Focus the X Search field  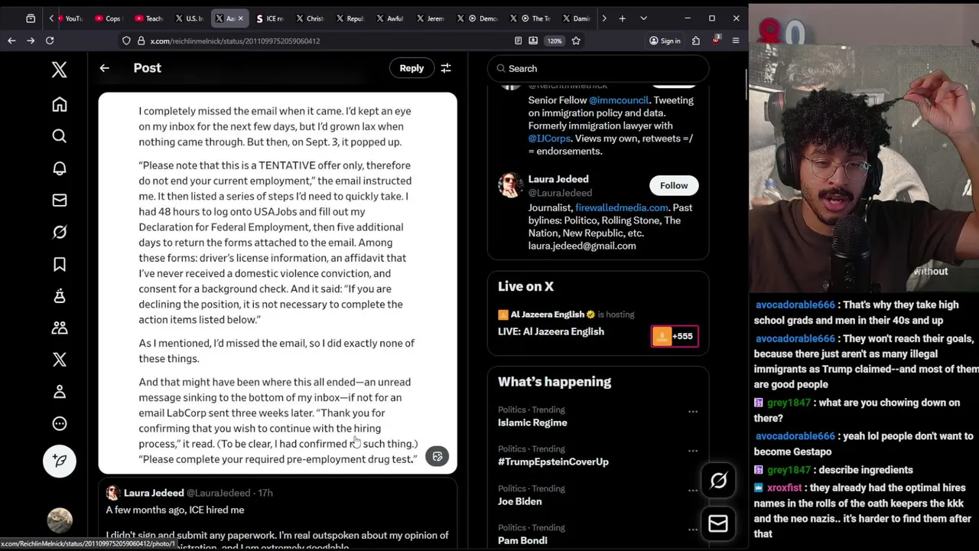598,68
